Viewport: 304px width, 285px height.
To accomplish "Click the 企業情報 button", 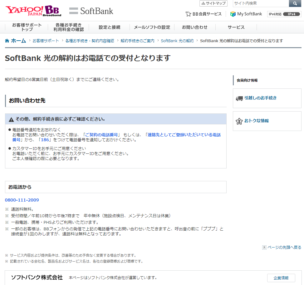I will (281, 278).
